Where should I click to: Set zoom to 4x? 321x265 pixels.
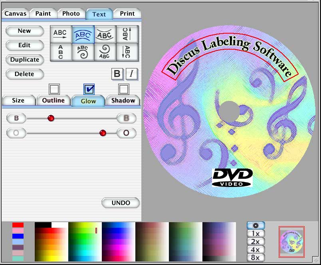click(256, 250)
